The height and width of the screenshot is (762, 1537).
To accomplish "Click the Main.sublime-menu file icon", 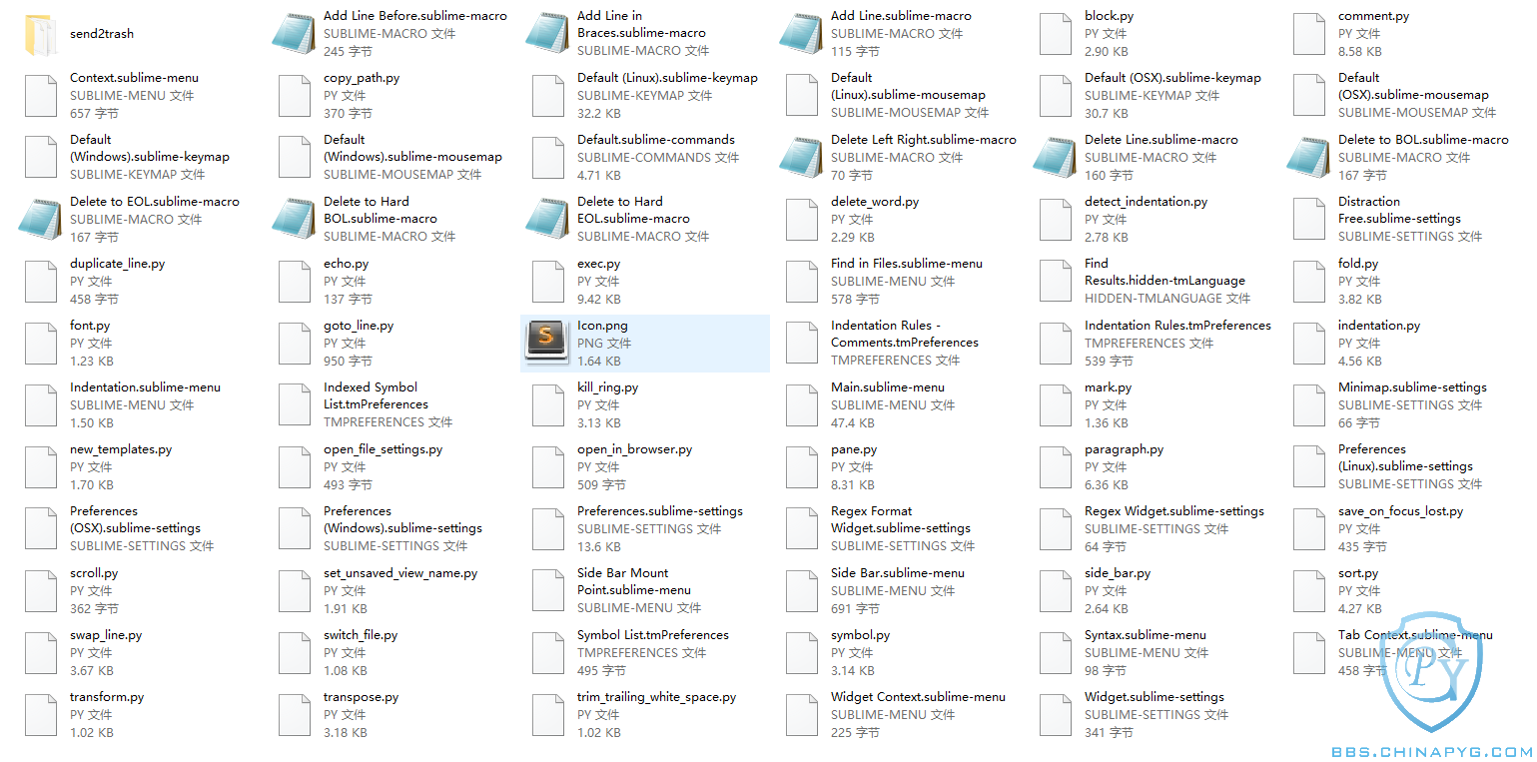I will pyautogui.click(x=802, y=405).
